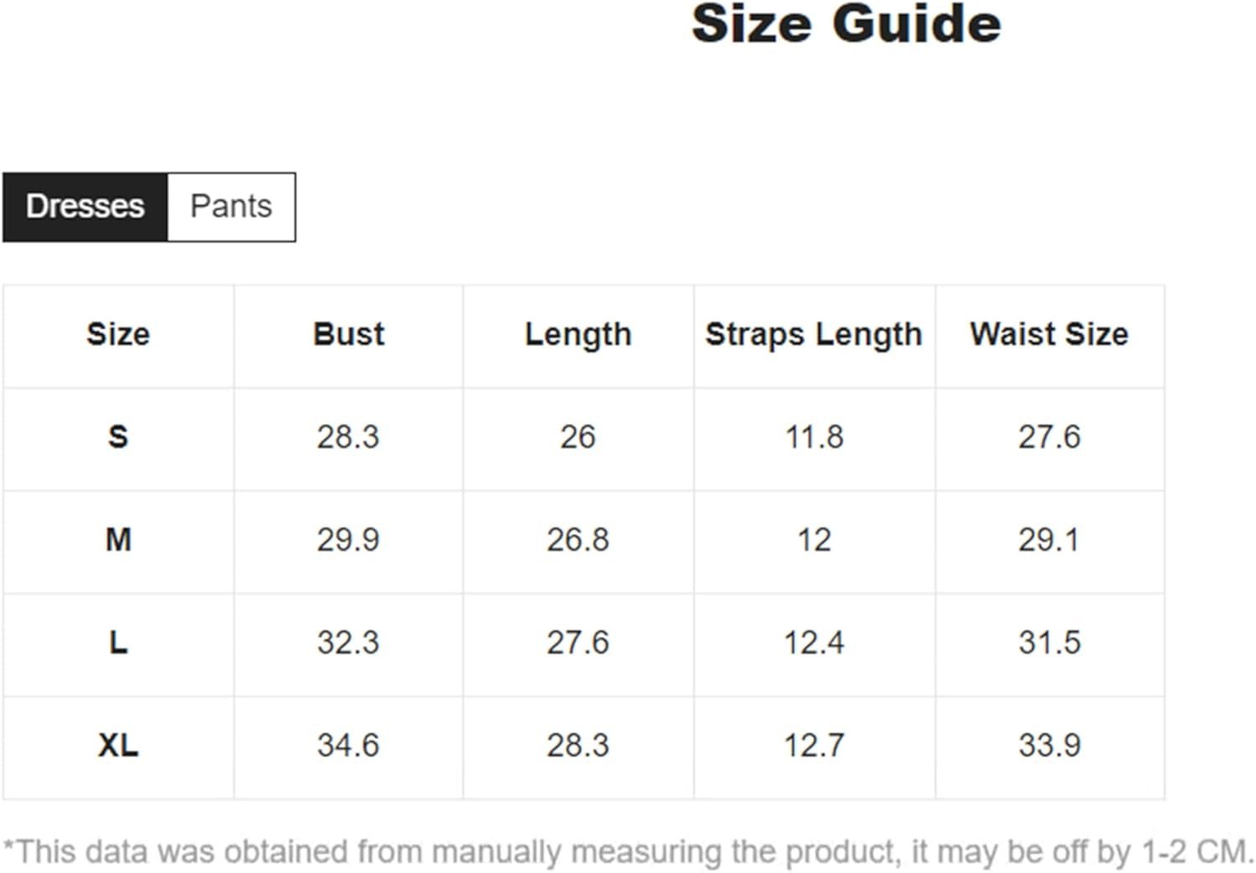Click the Size Guide heading
The height and width of the screenshot is (873, 1256).
tap(846, 23)
